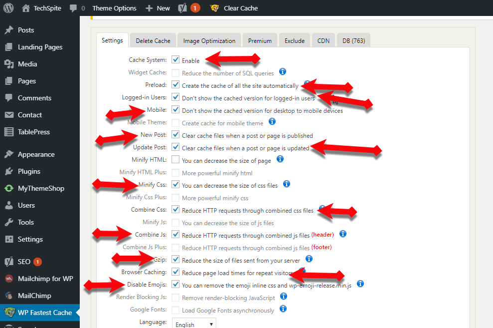Open the Yoast SEO admin bar icon
The width and height of the screenshot is (493, 328).
click(x=183, y=8)
